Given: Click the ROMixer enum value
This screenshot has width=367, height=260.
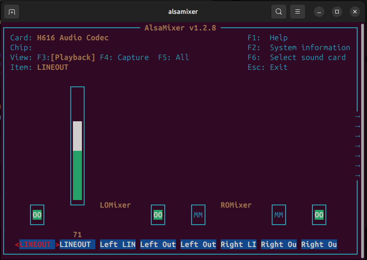Looking at the screenshot, I should 236,205.
